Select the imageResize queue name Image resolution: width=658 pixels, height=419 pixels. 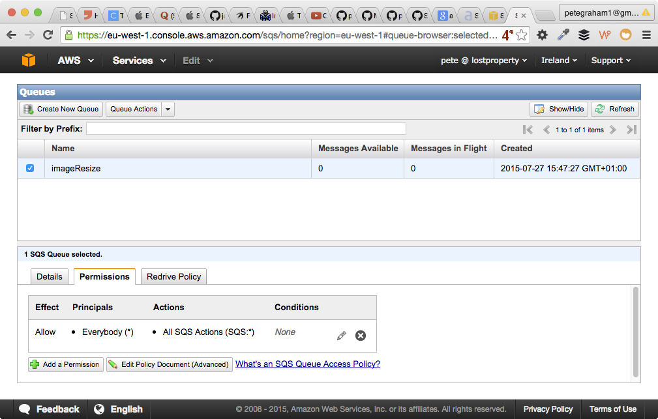point(76,168)
